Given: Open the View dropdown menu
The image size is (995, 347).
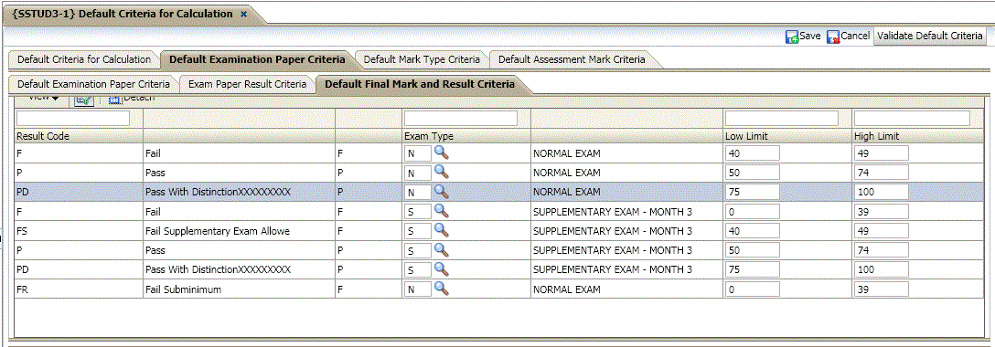Looking at the screenshot, I should (45, 98).
